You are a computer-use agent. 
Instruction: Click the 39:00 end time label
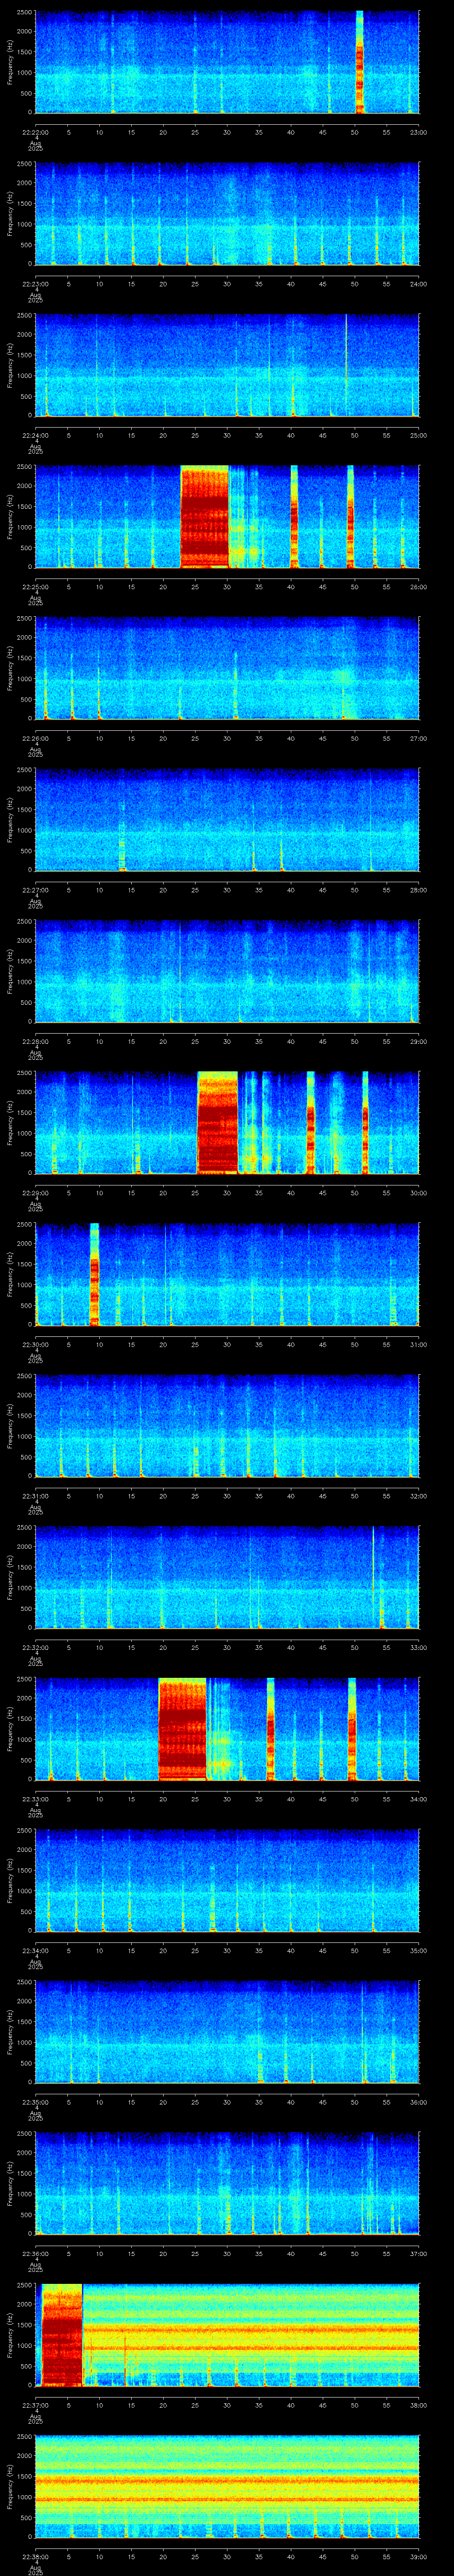click(418, 2556)
